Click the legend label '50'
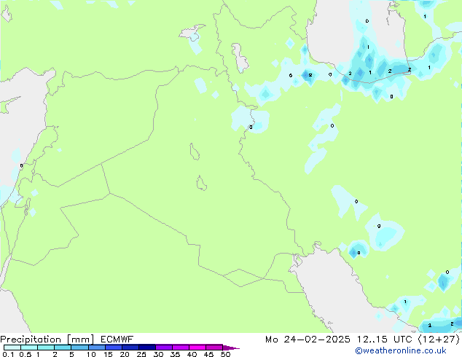This screenshot has height=357, width=462. point(225,354)
